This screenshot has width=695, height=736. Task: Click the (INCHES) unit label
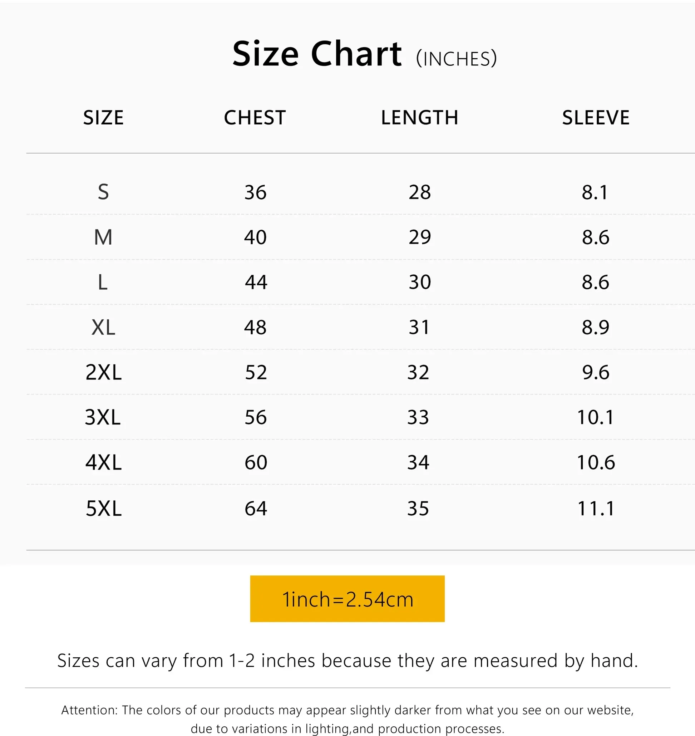456,59
